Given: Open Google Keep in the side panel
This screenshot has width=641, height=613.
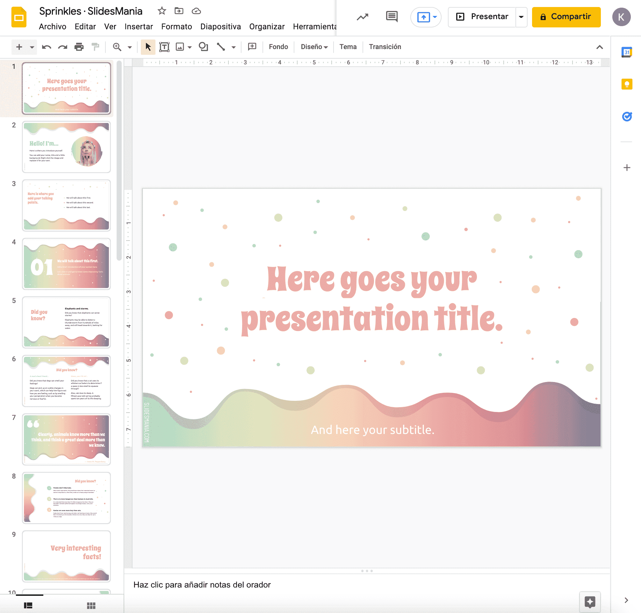Looking at the screenshot, I should click(627, 85).
